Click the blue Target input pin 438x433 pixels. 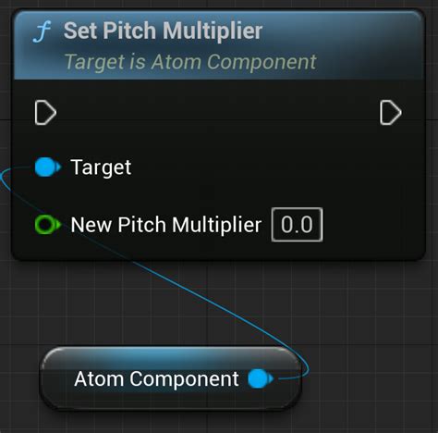[x=47, y=167]
